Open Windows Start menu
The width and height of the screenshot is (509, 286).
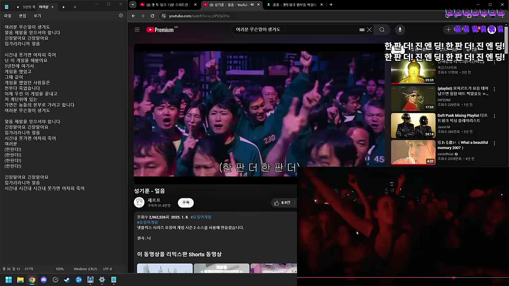(8, 280)
